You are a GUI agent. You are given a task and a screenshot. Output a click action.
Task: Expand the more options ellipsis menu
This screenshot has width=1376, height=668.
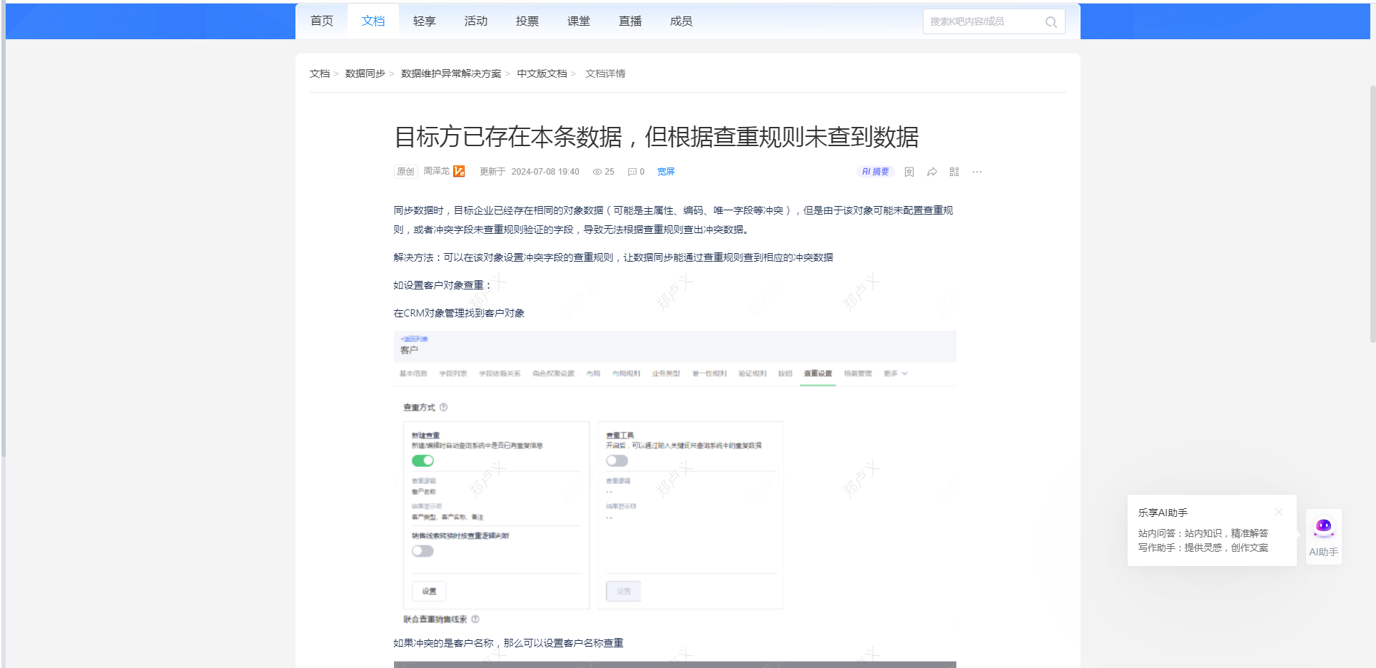click(x=977, y=172)
